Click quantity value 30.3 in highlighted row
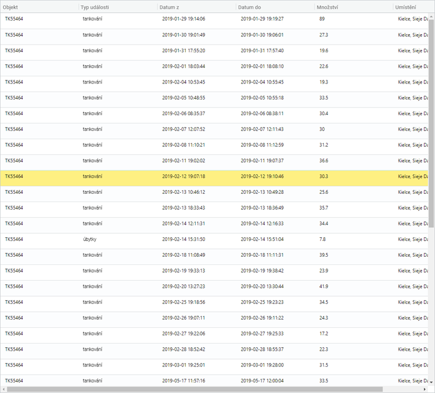This screenshot has height=393, width=435. [x=323, y=177]
